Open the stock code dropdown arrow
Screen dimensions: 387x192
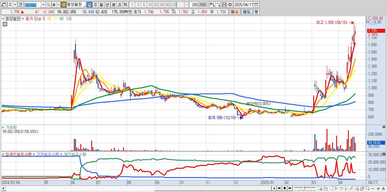tap(43, 5)
